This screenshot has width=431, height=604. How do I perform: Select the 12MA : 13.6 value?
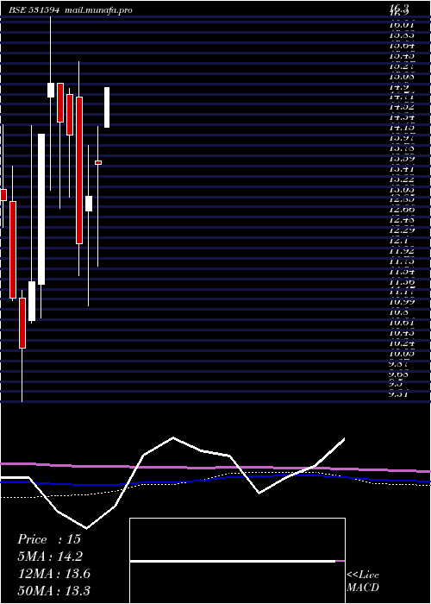[x=54, y=574]
